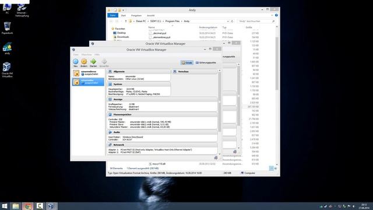Click the greyed Verwerfen discard icon
The image size is (373, 210).
click(104, 62)
